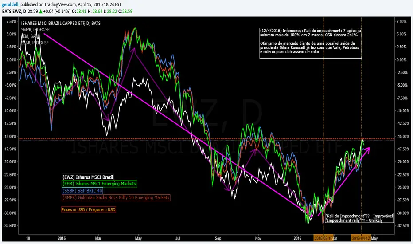Click the Mar label on the time axis
The height and width of the screenshot is (244, 413).
pos(98,238)
